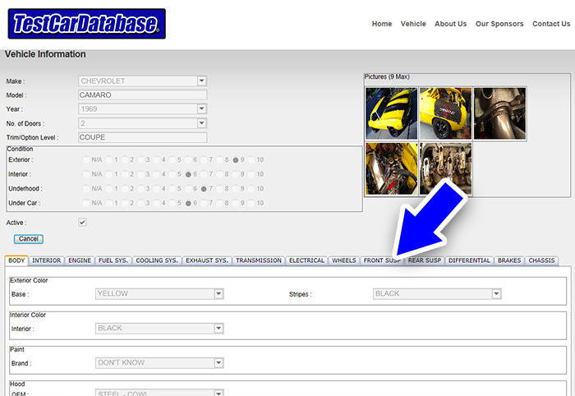575x396 pixels.
Task: Open the CHASSIS tab
Action: click(x=541, y=260)
